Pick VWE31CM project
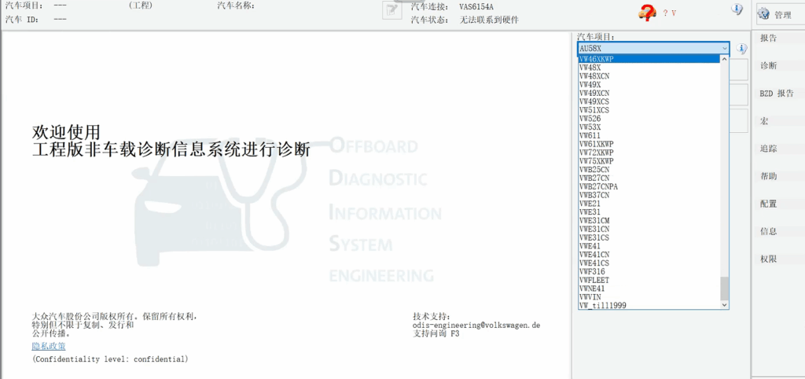The height and width of the screenshot is (379, 805). pyautogui.click(x=649, y=220)
